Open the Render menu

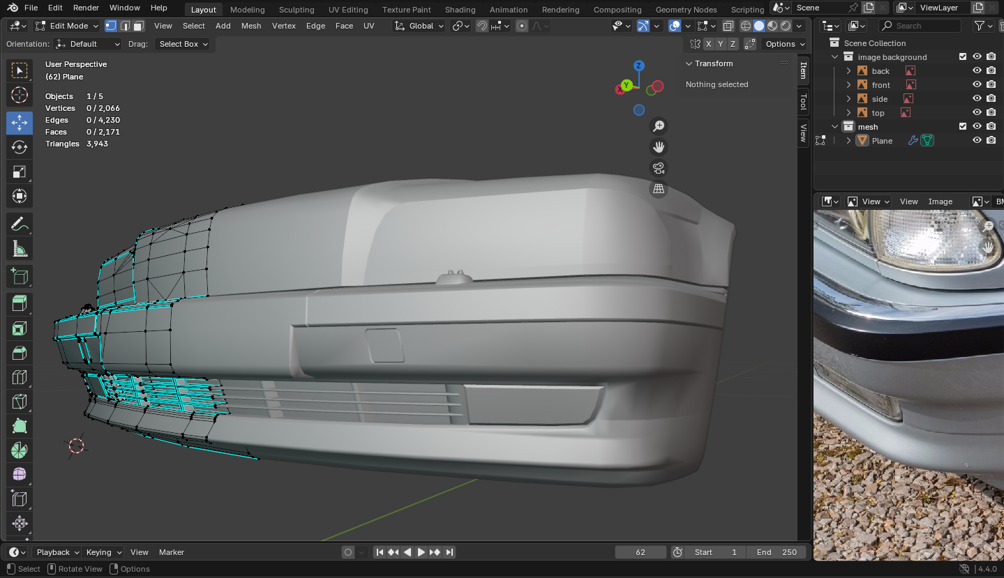(x=86, y=8)
